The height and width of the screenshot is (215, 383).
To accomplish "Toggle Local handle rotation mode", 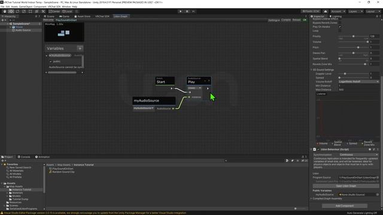I will click(x=67, y=11).
